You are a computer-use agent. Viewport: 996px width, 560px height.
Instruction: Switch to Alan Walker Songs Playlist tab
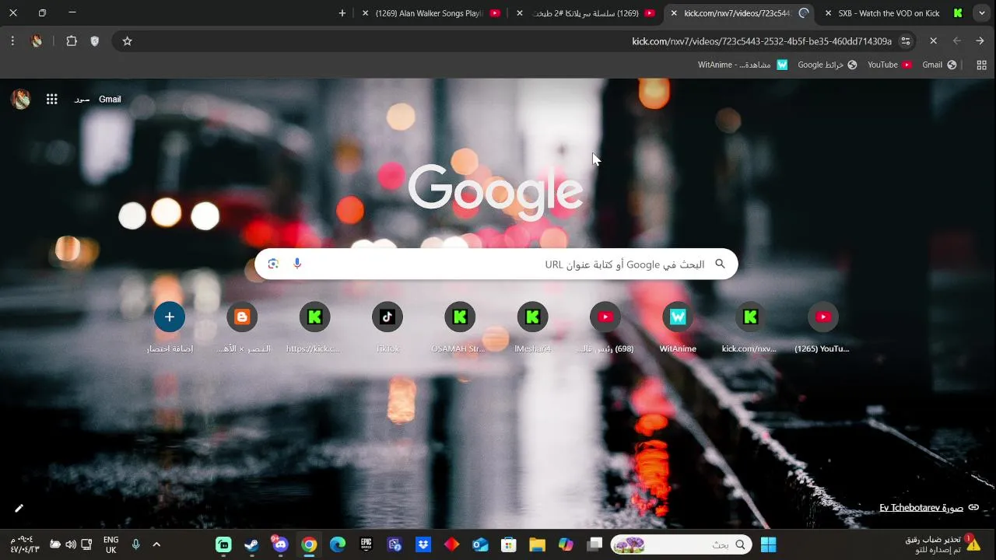432,13
